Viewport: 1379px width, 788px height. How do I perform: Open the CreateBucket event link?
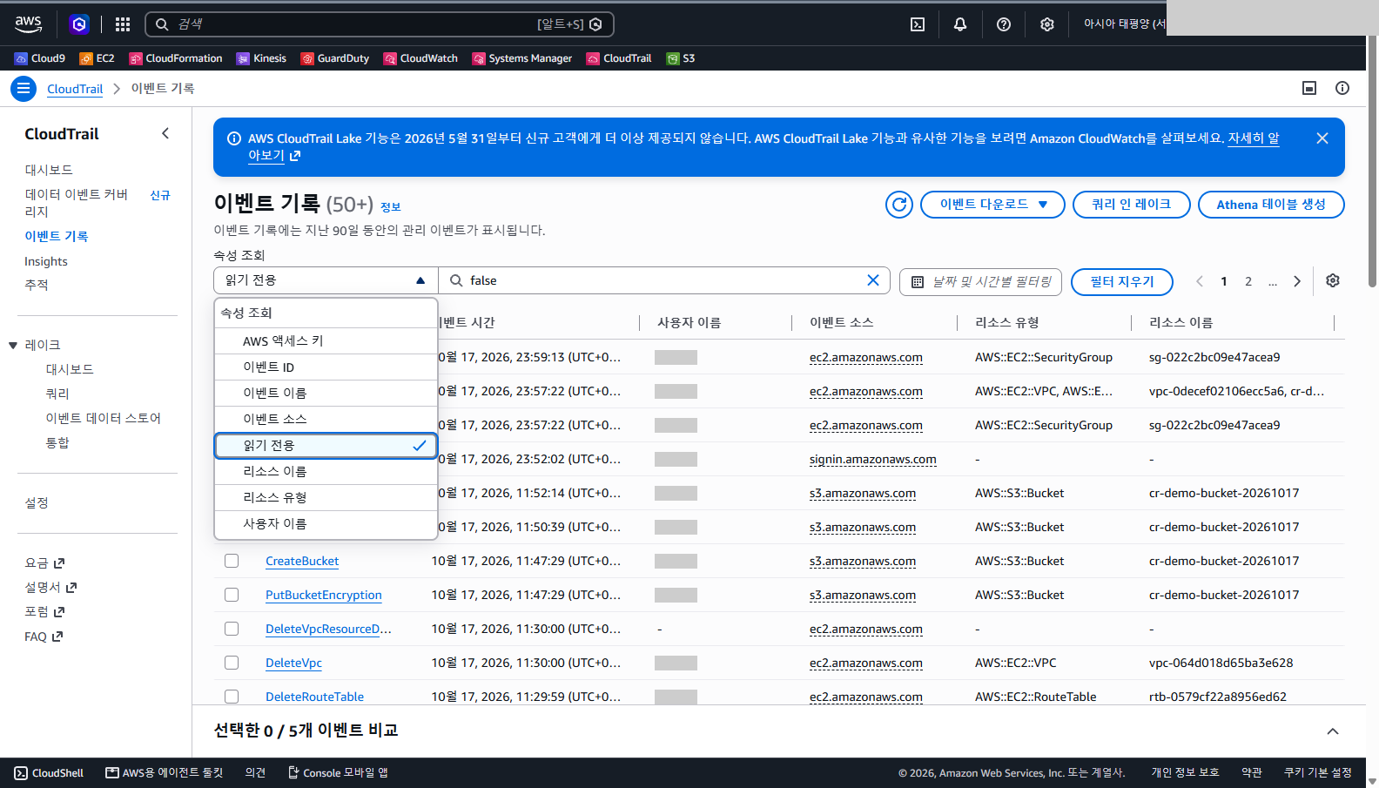tap(302, 561)
